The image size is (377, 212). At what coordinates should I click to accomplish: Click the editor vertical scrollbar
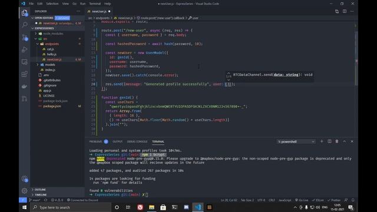pyautogui.click(x=356, y=58)
